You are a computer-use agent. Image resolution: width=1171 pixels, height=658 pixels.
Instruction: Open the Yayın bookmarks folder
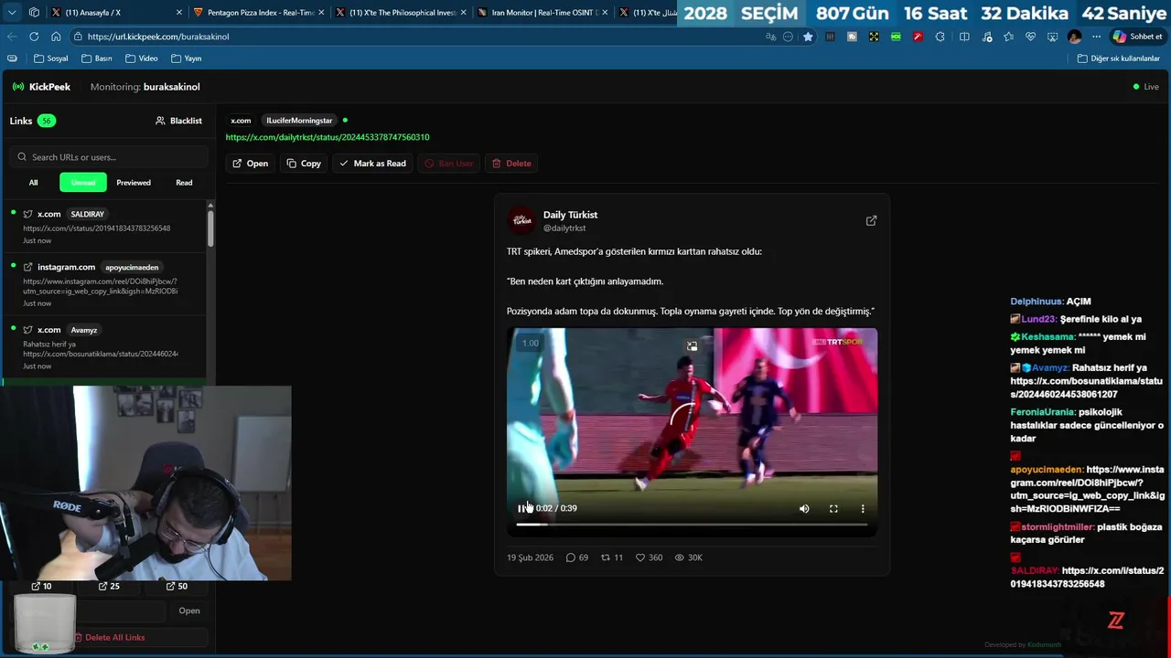187,58
